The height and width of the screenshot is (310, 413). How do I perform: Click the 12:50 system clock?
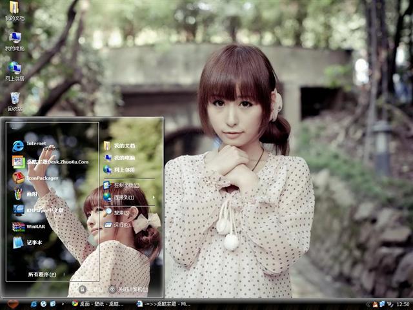pyautogui.click(x=403, y=304)
